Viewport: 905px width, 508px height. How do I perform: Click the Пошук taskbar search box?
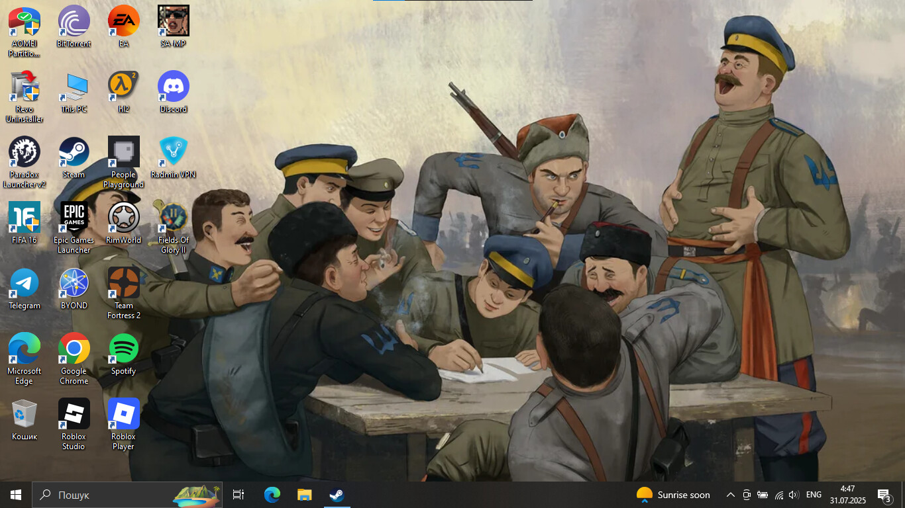(x=127, y=495)
